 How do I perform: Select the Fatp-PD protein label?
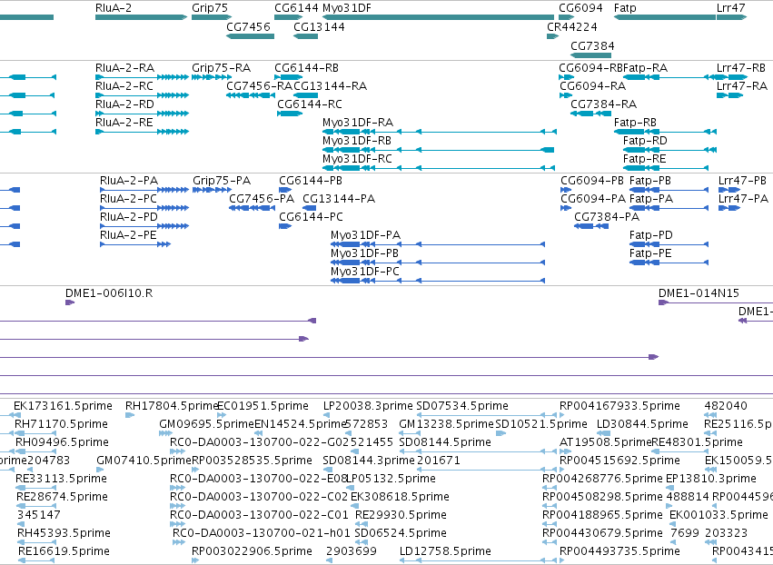pos(650,235)
